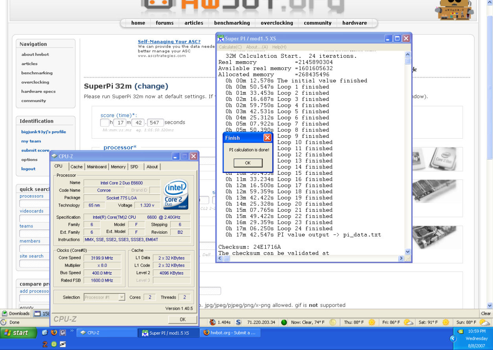
Task: Click the hours score input field
Action: pos(105,123)
